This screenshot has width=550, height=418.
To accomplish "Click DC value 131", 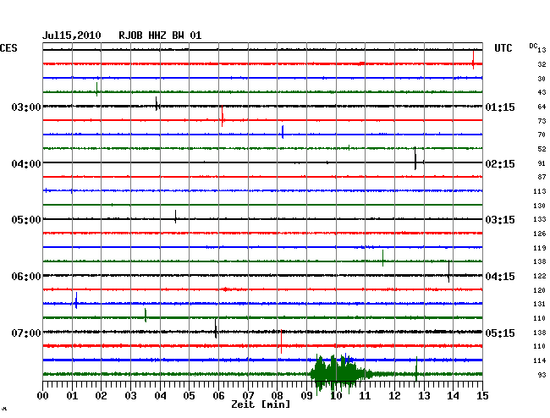I will [540, 304].
